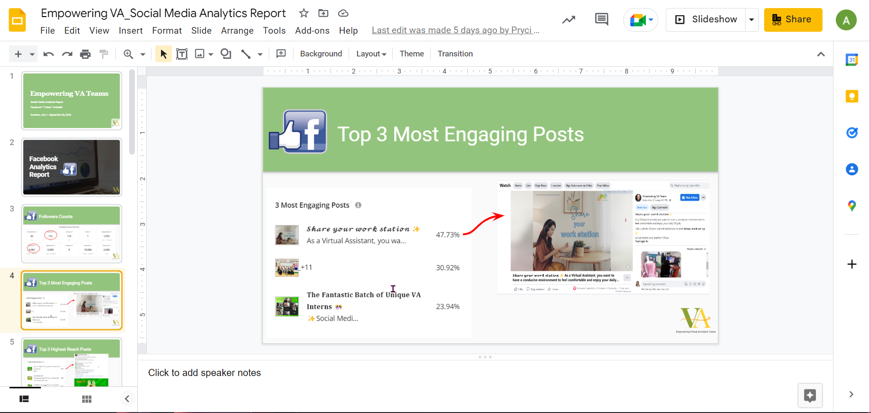Screen dimensions: 871x413
Task: Select the paint format tool
Action: 104,54
